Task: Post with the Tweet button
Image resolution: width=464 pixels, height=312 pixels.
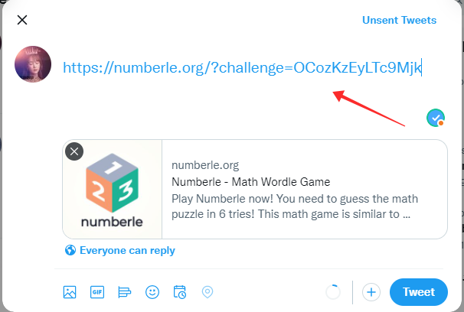Action: [x=419, y=291]
